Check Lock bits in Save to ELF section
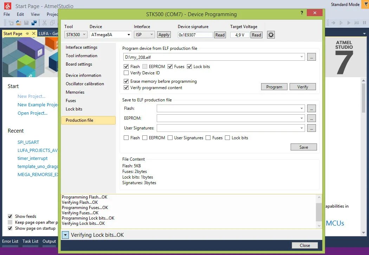This screenshot has height=255, width=369. coord(227,138)
